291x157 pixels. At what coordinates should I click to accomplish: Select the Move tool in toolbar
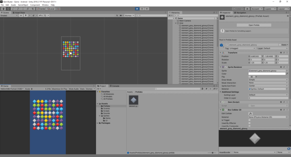[x=8, y=9]
